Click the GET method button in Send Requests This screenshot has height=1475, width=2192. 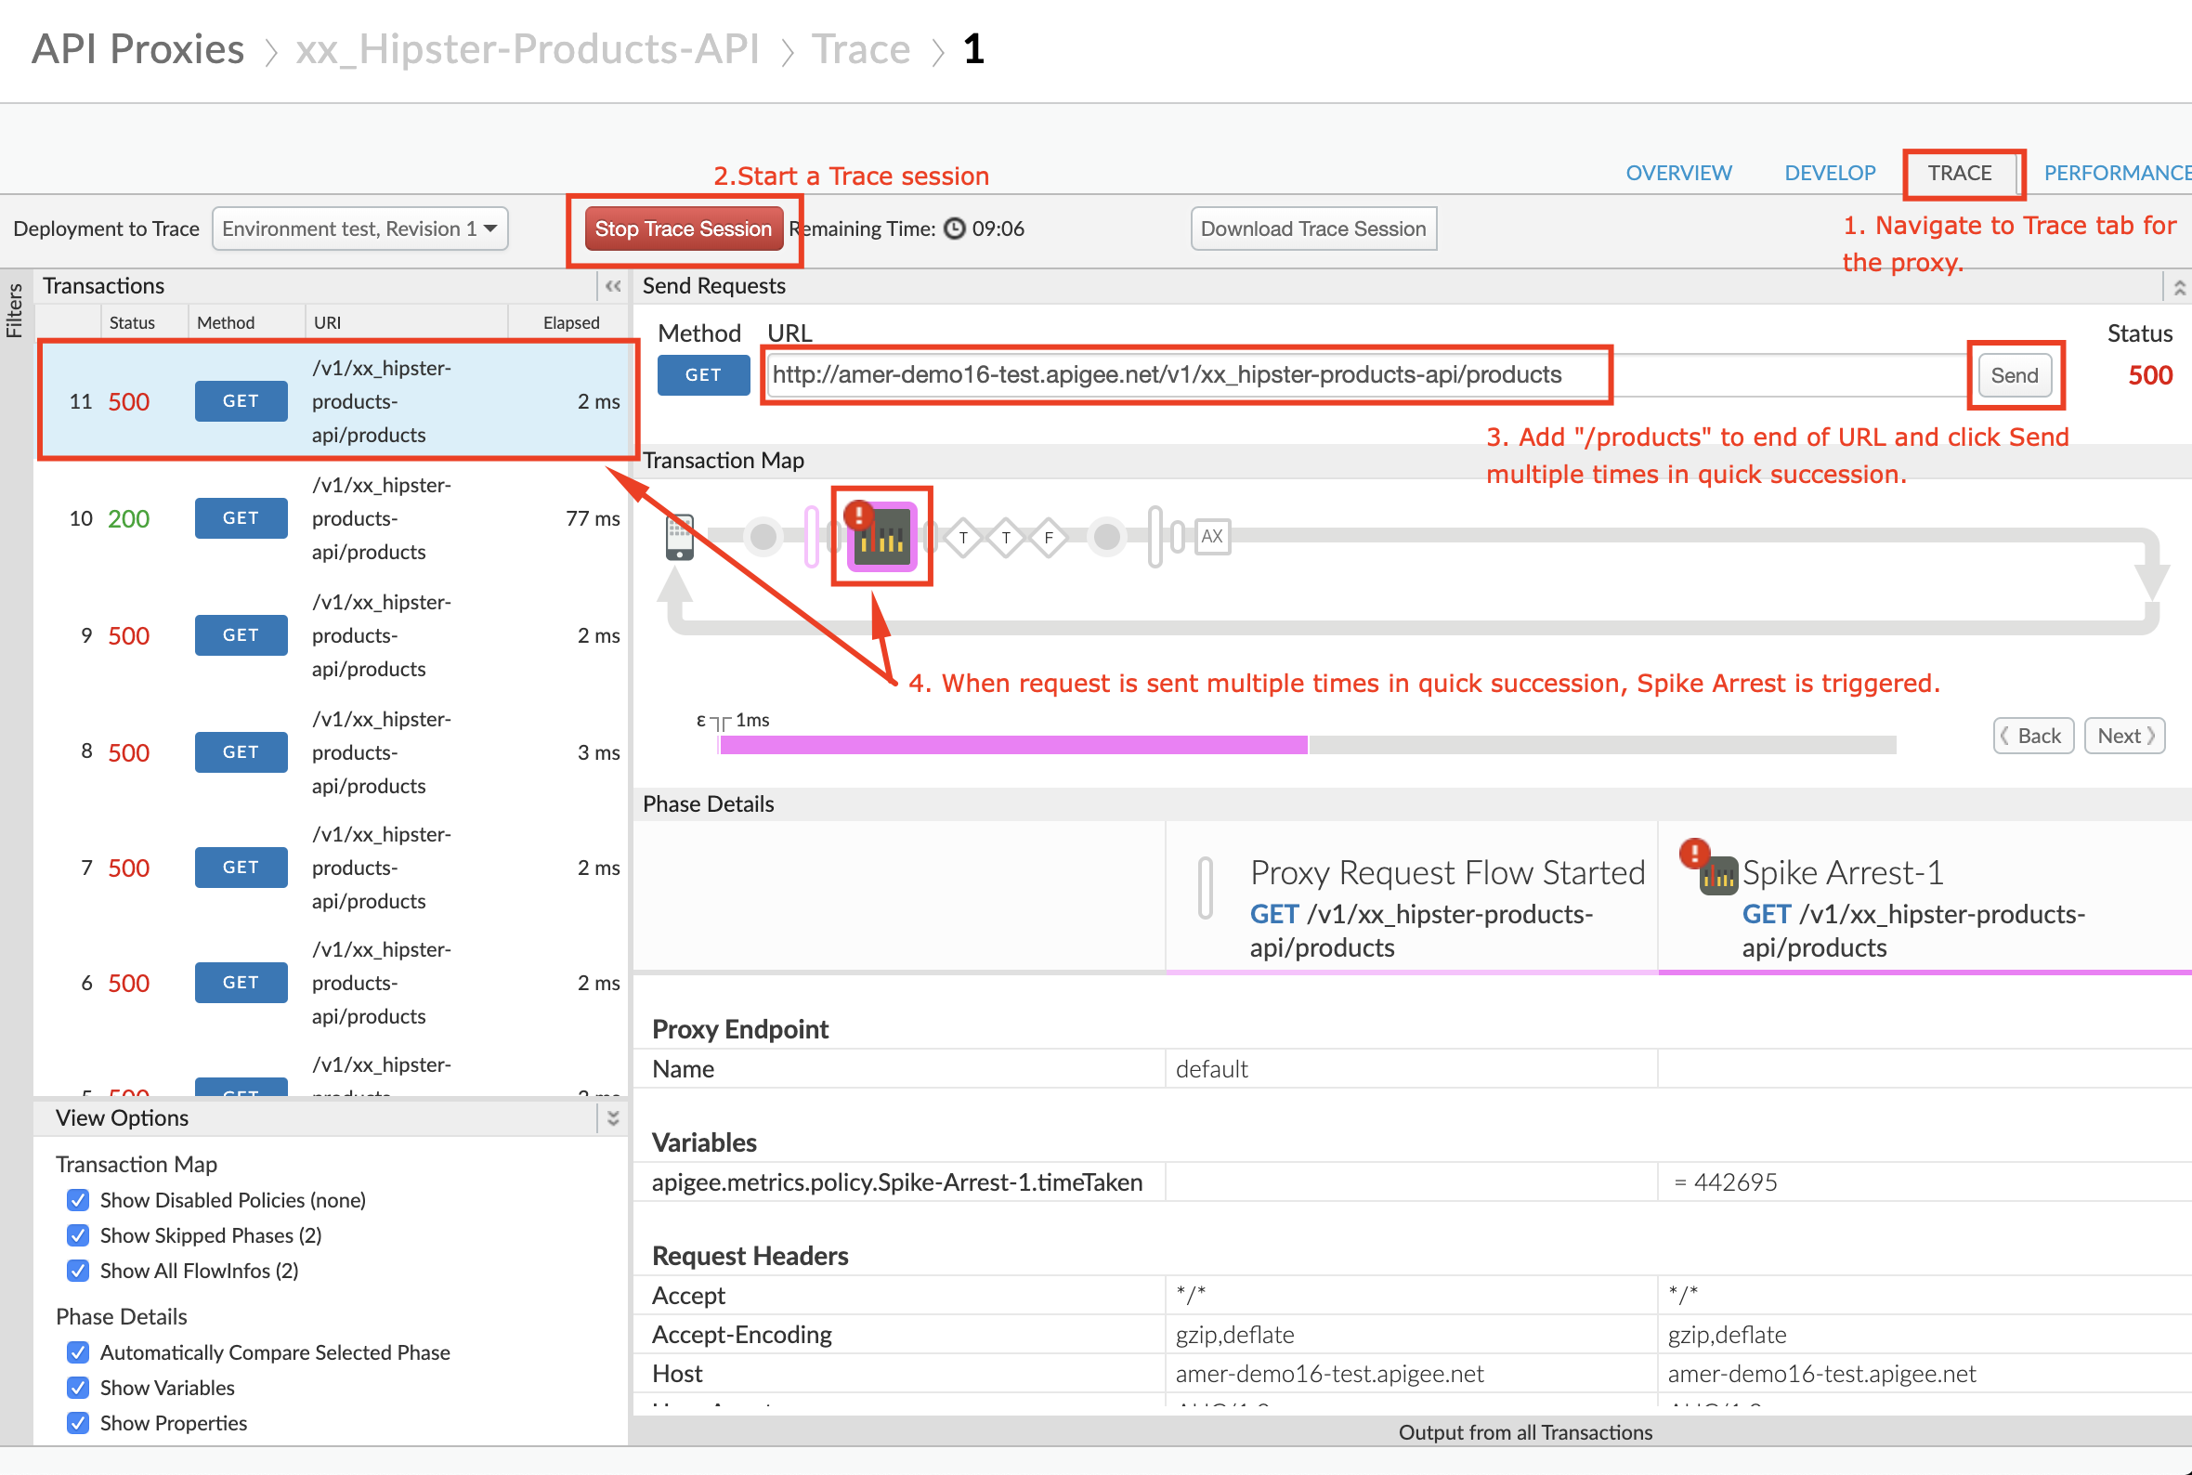pyautogui.click(x=703, y=374)
